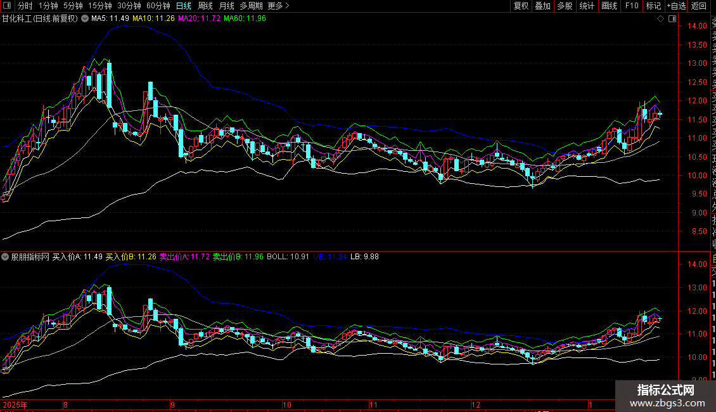Open the 多周期 multi-period view
The image size is (716, 412).
point(252,6)
